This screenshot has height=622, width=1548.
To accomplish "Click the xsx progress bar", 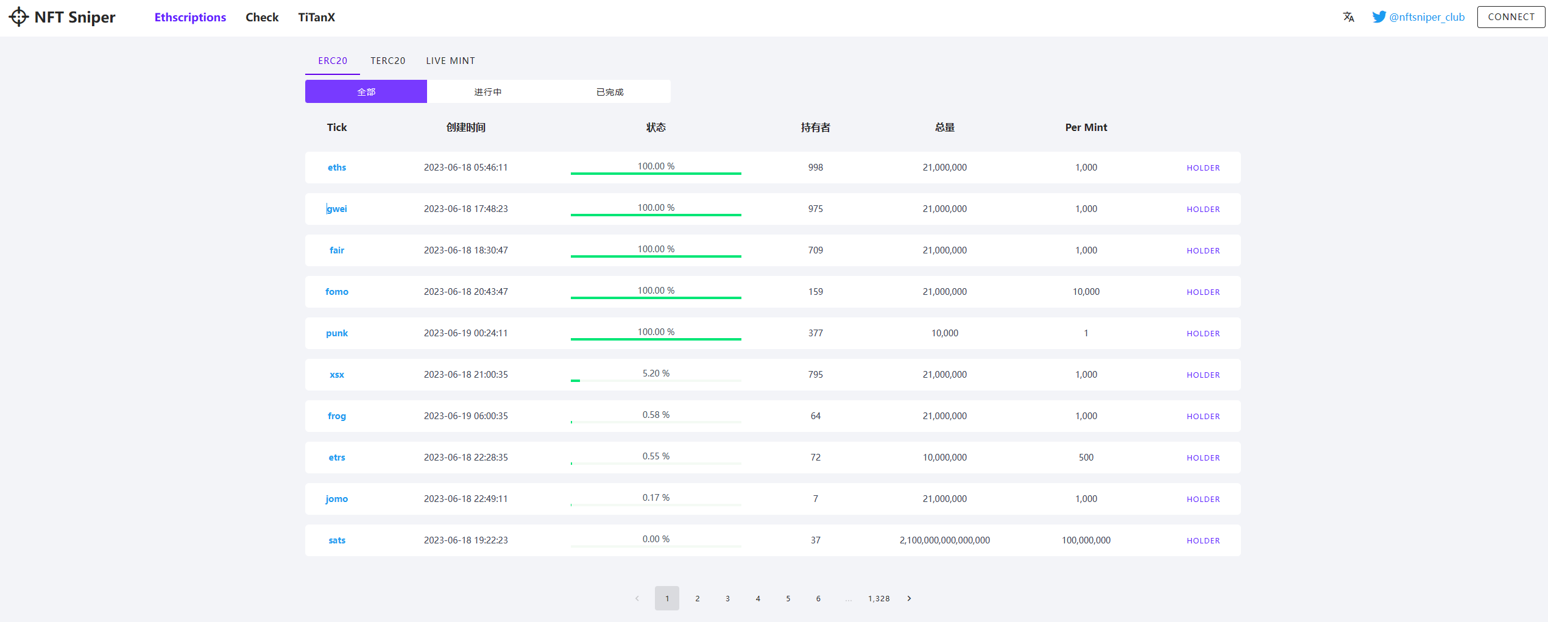I will tap(656, 380).
